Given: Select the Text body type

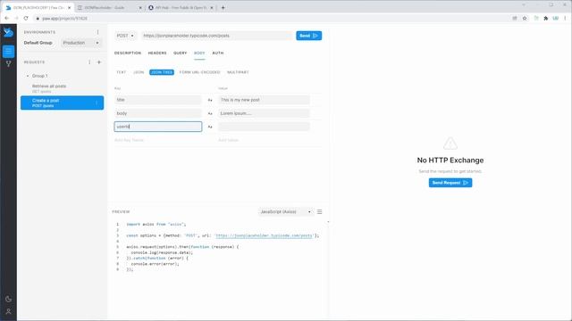Looking at the screenshot, I should (122, 72).
